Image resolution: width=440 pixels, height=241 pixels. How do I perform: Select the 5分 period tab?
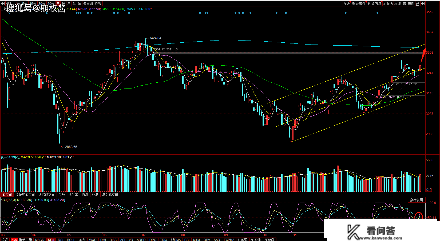coord(25,4)
